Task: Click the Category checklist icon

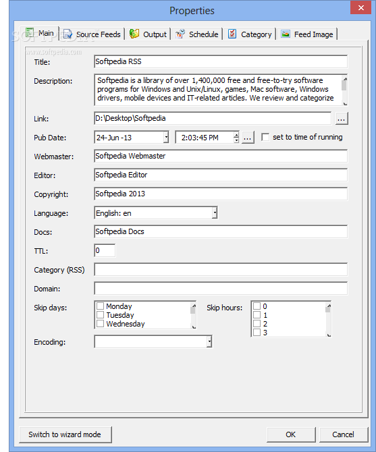Action: click(232, 34)
